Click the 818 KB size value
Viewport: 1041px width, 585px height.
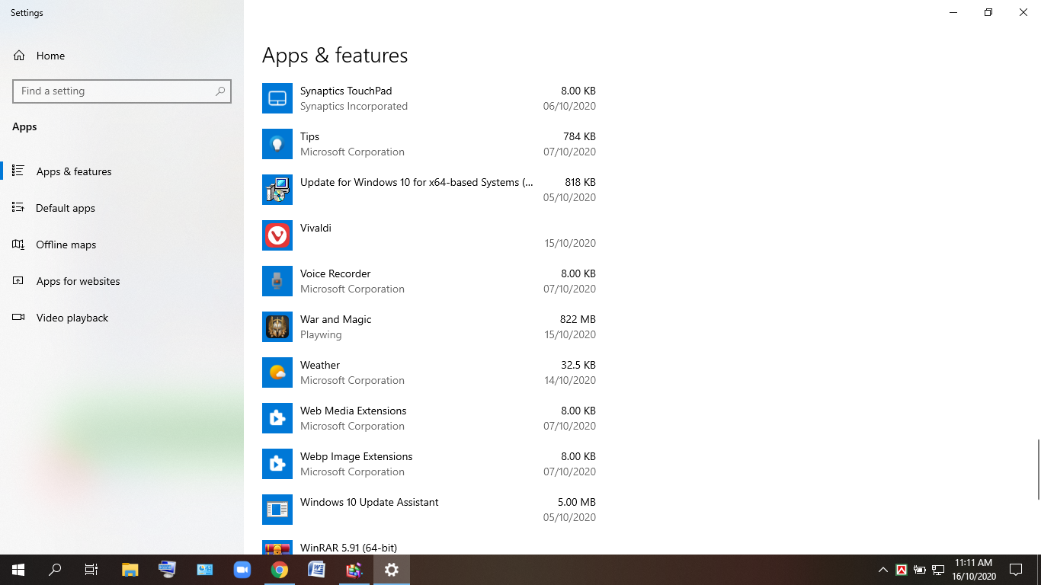click(580, 182)
